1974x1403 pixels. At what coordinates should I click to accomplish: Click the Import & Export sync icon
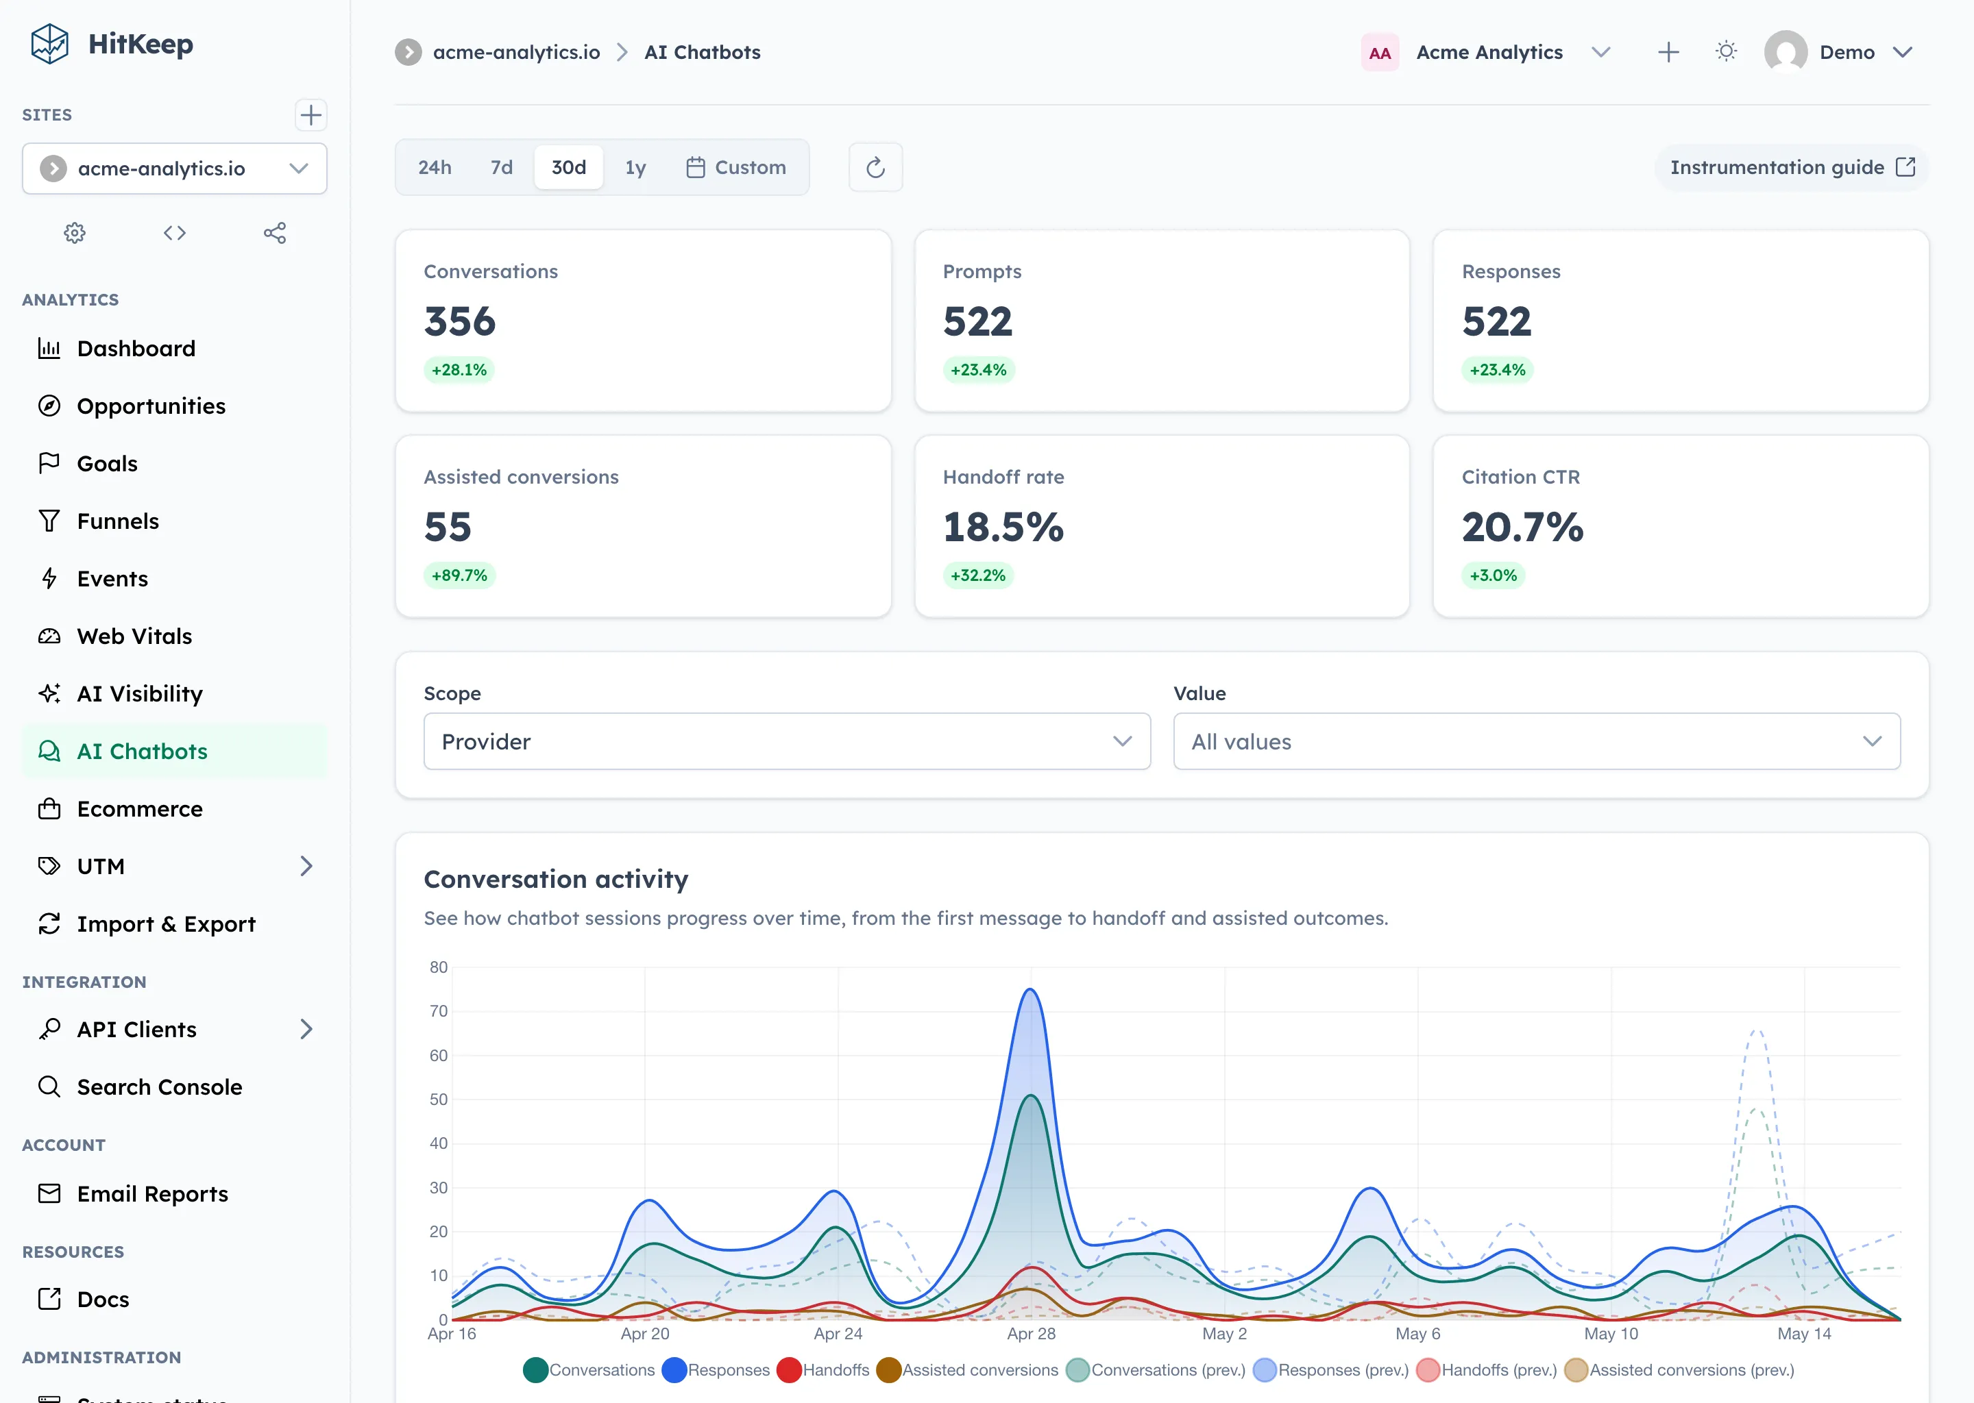pyautogui.click(x=49, y=924)
